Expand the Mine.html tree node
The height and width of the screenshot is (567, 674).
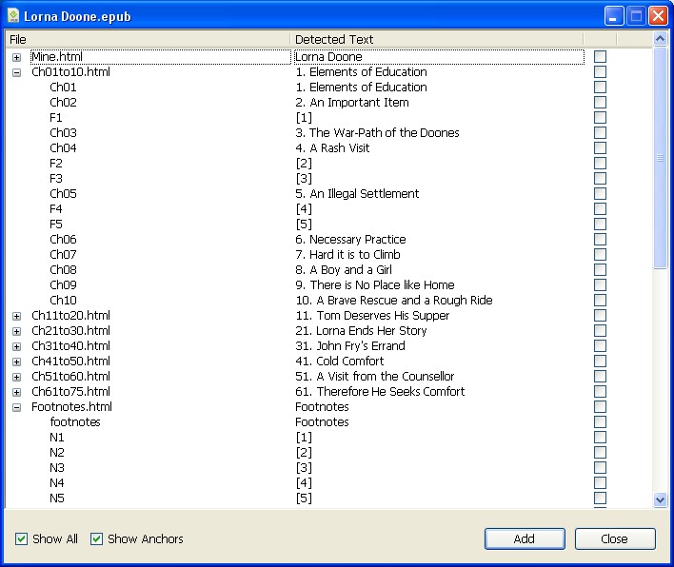point(16,57)
